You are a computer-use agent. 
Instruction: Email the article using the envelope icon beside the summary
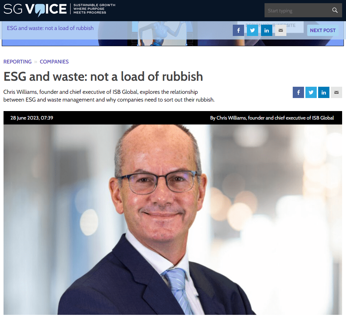coord(336,92)
